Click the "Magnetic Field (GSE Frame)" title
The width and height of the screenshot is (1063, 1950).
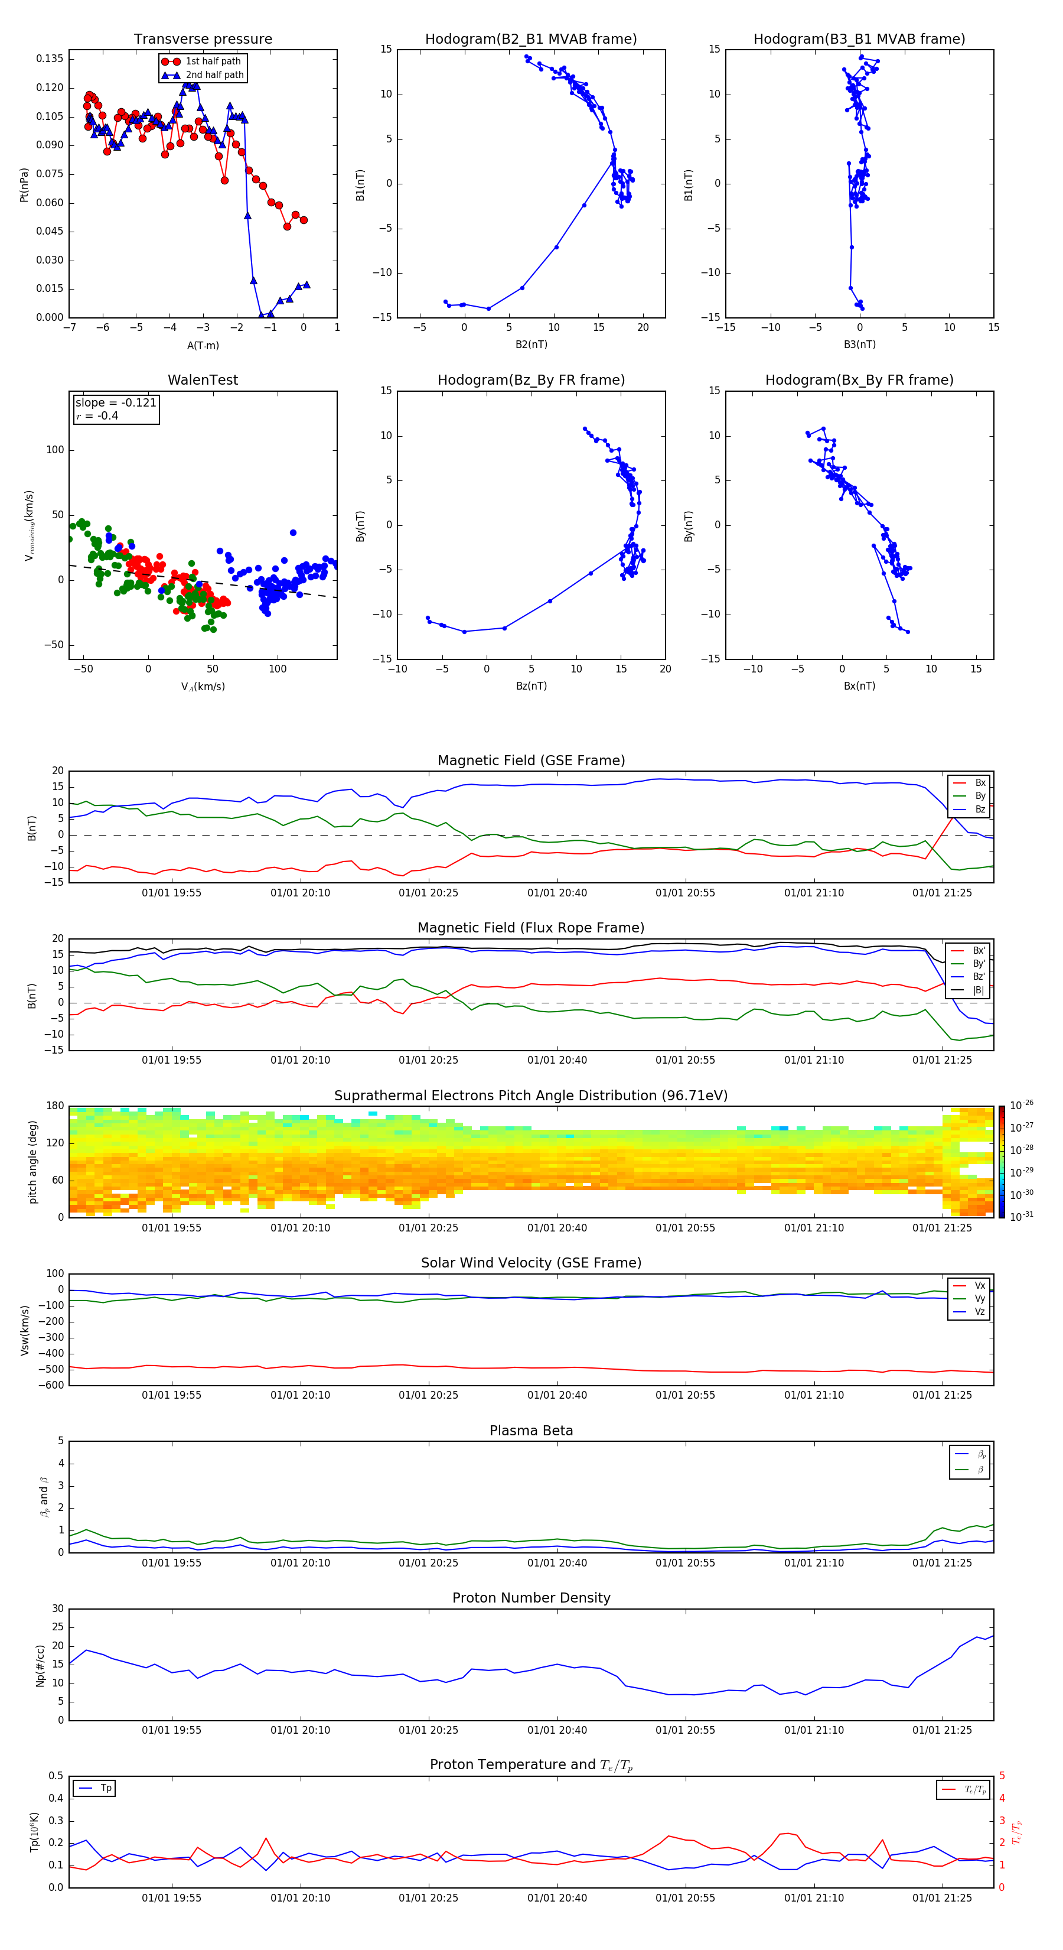coord(531,760)
